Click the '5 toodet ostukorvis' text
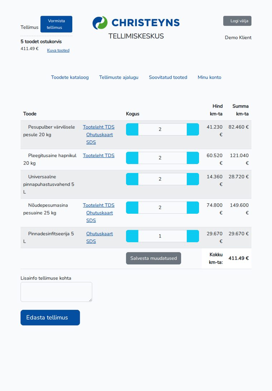272x391 pixels. (x=41, y=42)
